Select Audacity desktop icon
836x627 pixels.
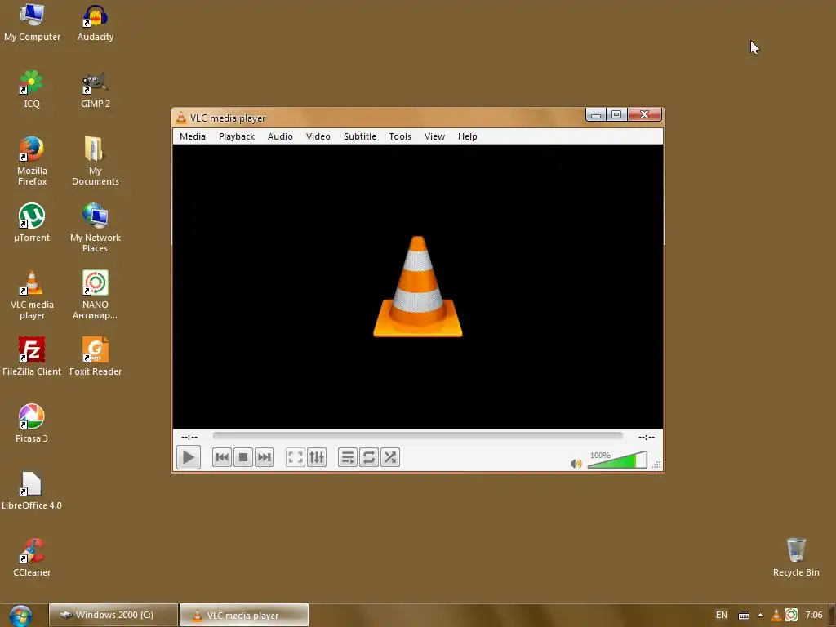[x=96, y=22]
